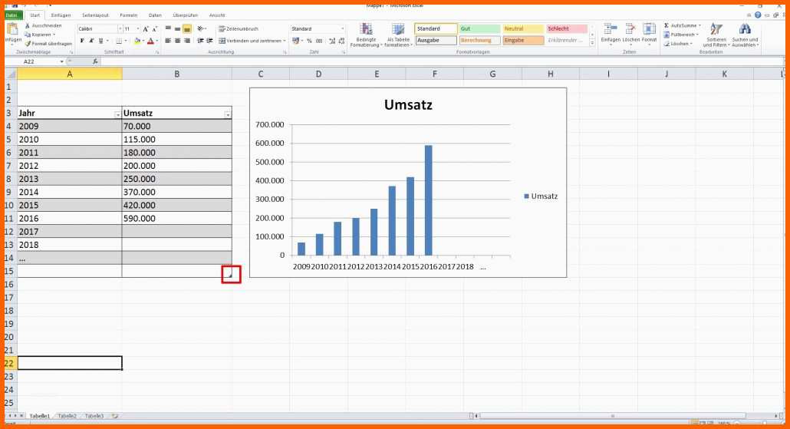790x429 pixels.
Task: Switch to the Ansicht tab
Action: pos(217,15)
